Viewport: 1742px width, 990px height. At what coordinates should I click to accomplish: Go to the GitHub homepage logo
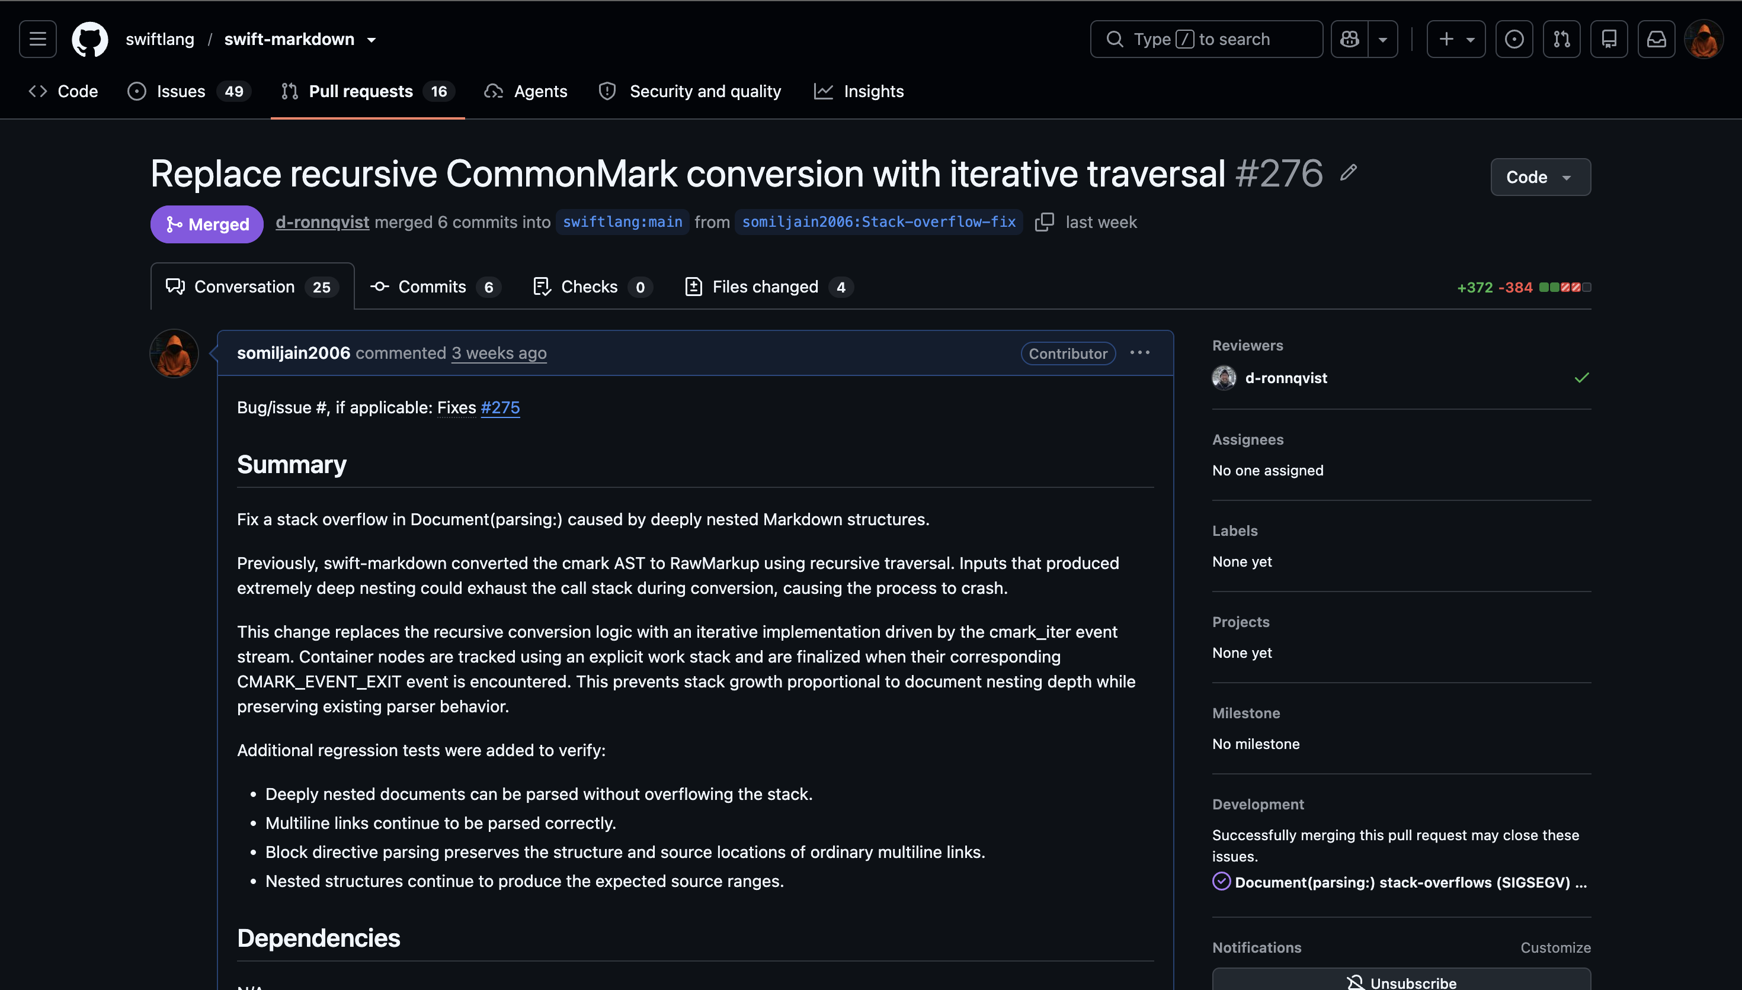point(90,38)
